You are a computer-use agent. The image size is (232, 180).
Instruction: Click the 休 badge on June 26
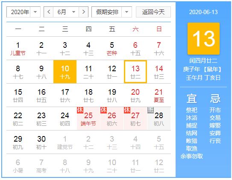click(x=103, y=110)
